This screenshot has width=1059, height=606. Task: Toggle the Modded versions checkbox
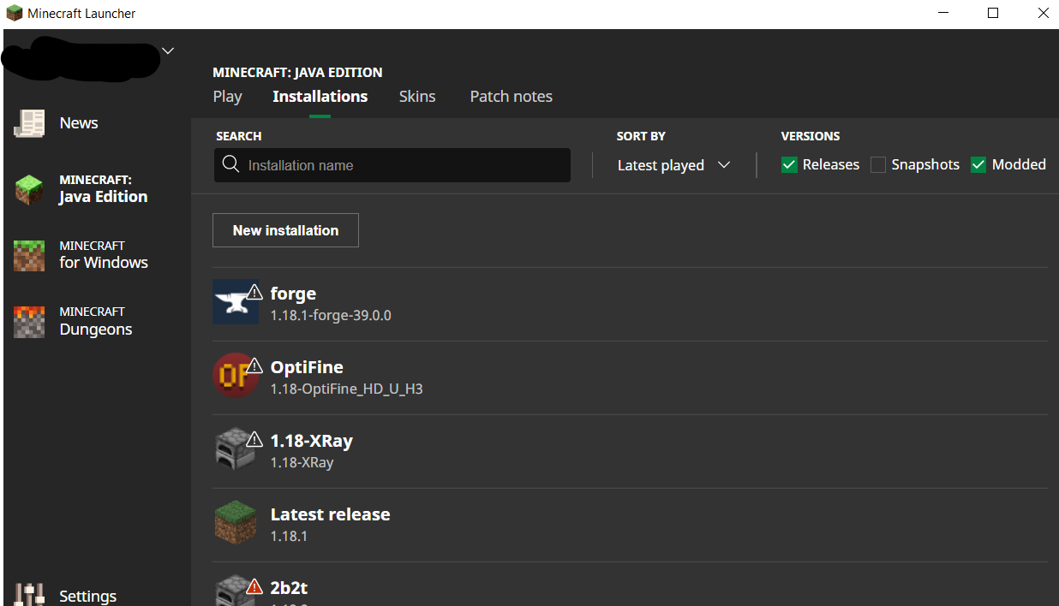coord(978,165)
